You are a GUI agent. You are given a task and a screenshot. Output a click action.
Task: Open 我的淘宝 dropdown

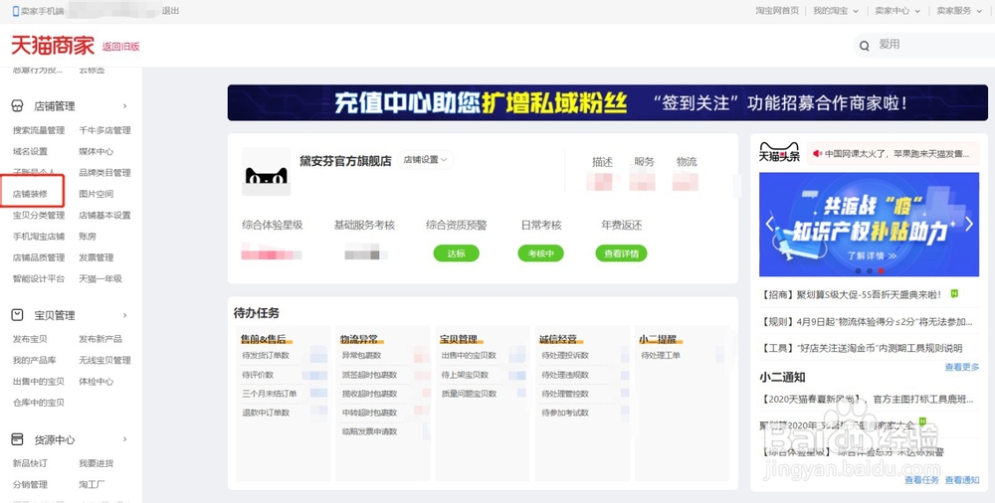point(836,11)
